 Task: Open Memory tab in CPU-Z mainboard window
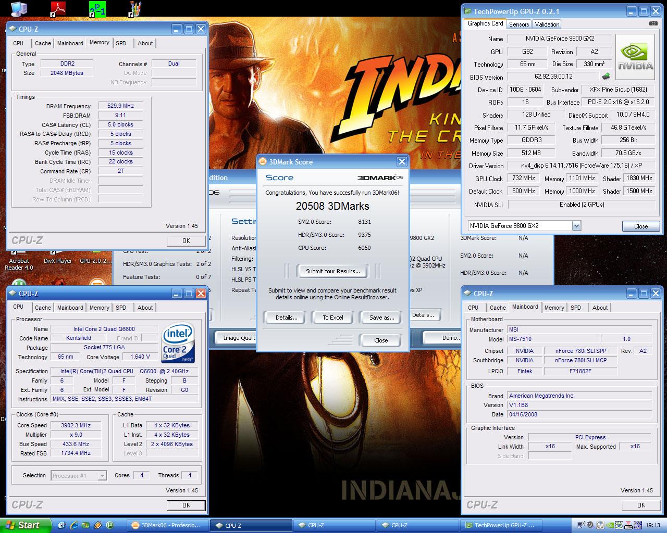(x=554, y=308)
